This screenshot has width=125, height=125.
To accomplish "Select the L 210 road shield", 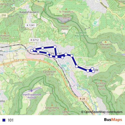I will [x=3, y=15].
